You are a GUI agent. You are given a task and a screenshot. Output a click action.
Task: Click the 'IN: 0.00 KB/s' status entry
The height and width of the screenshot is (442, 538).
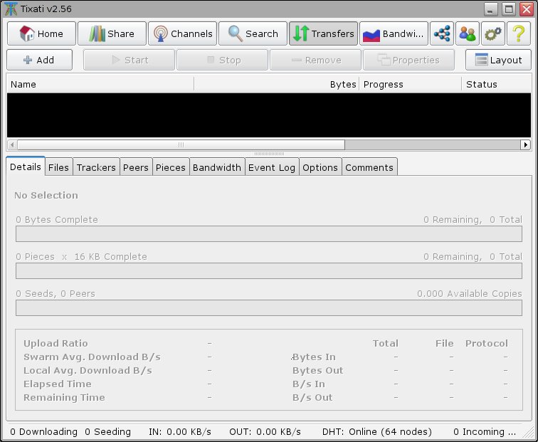click(180, 432)
